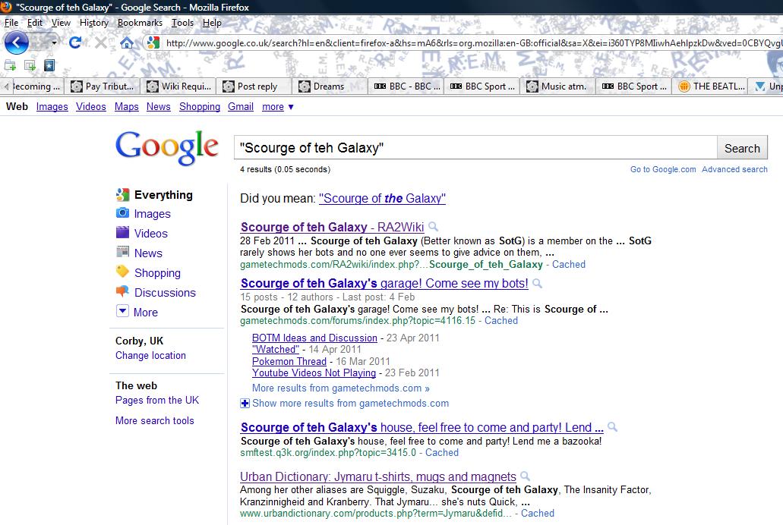Open 'More search tools' in the sidebar
Screen dimensions: 783x525
[x=154, y=421]
